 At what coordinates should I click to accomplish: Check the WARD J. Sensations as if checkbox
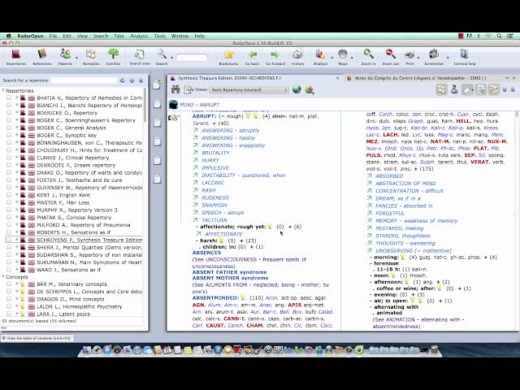coord(9,270)
